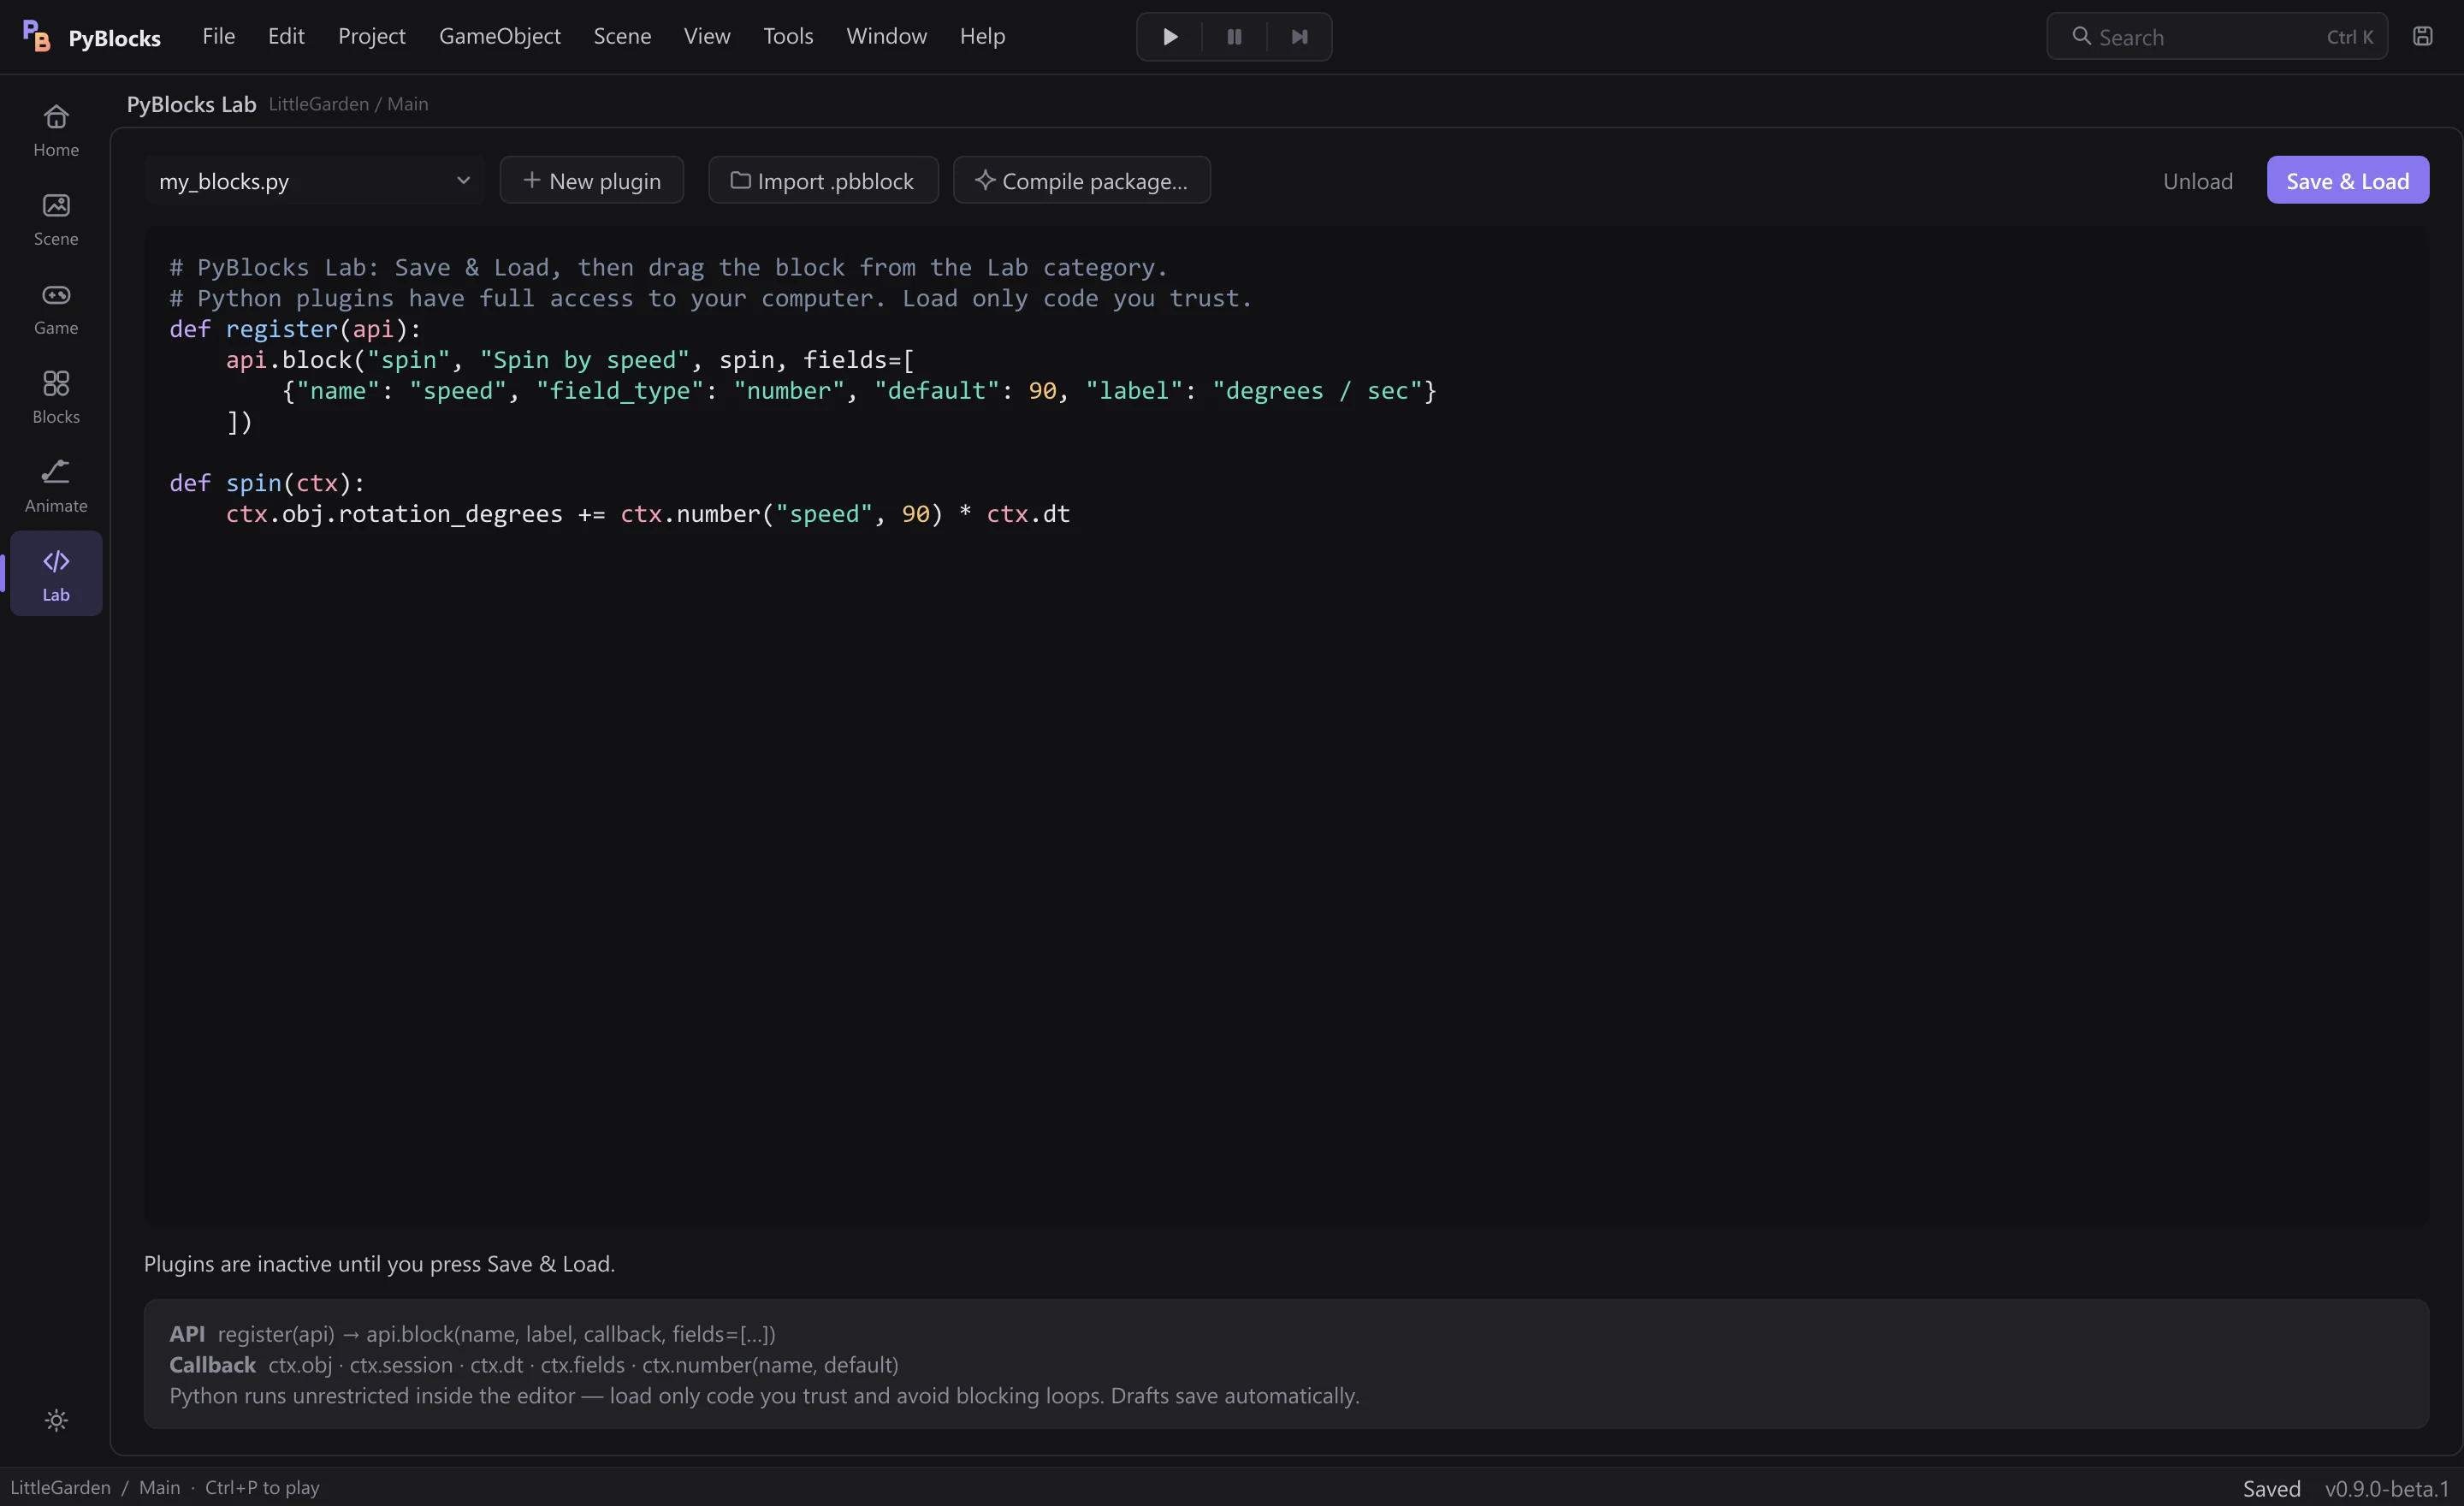Open the Home sidebar section
Image resolution: width=2464 pixels, height=1506 pixels.
56,130
